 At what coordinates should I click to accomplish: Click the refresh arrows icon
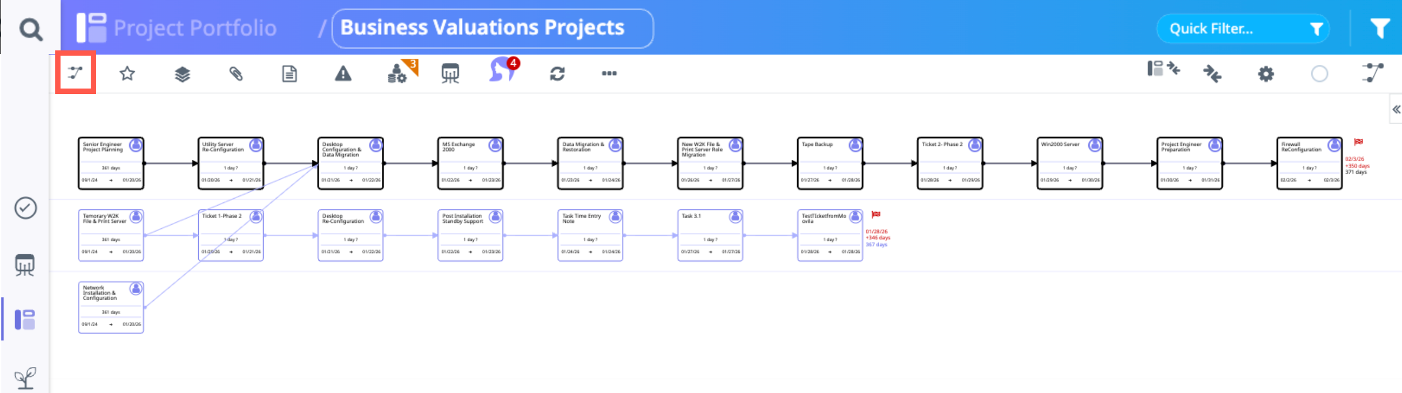557,73
